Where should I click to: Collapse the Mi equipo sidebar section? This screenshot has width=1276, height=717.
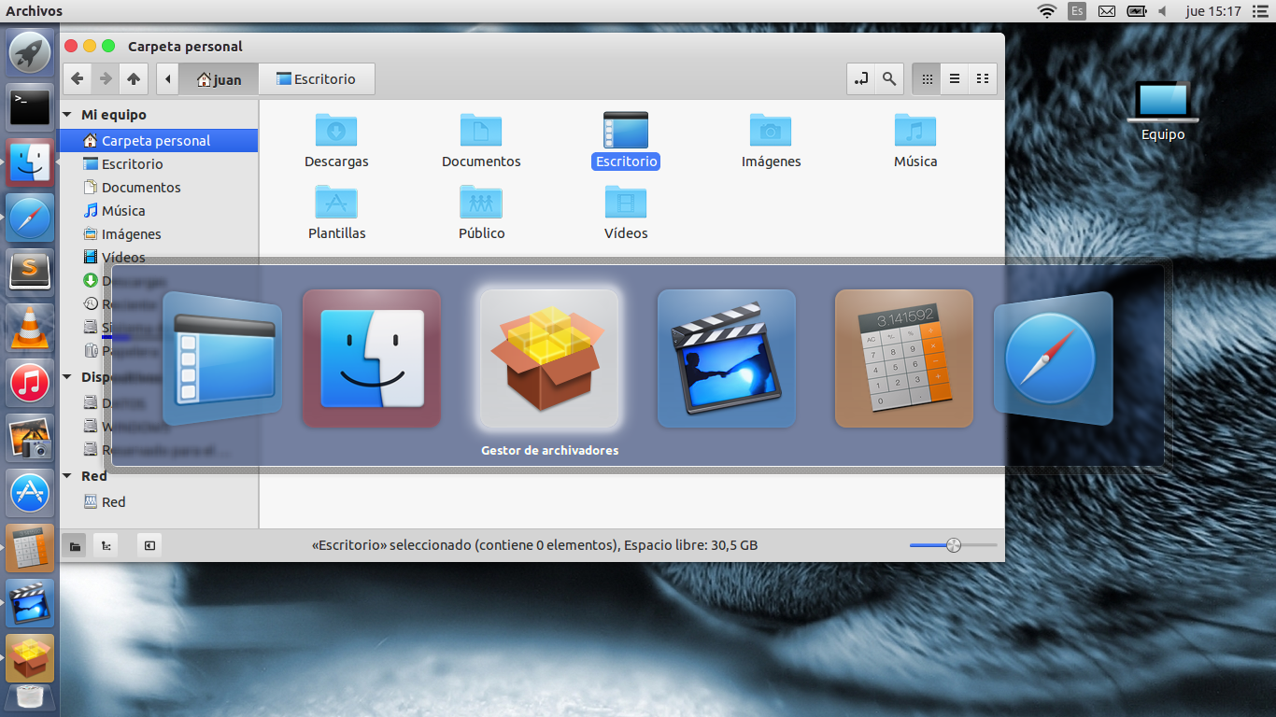(67, 115)
